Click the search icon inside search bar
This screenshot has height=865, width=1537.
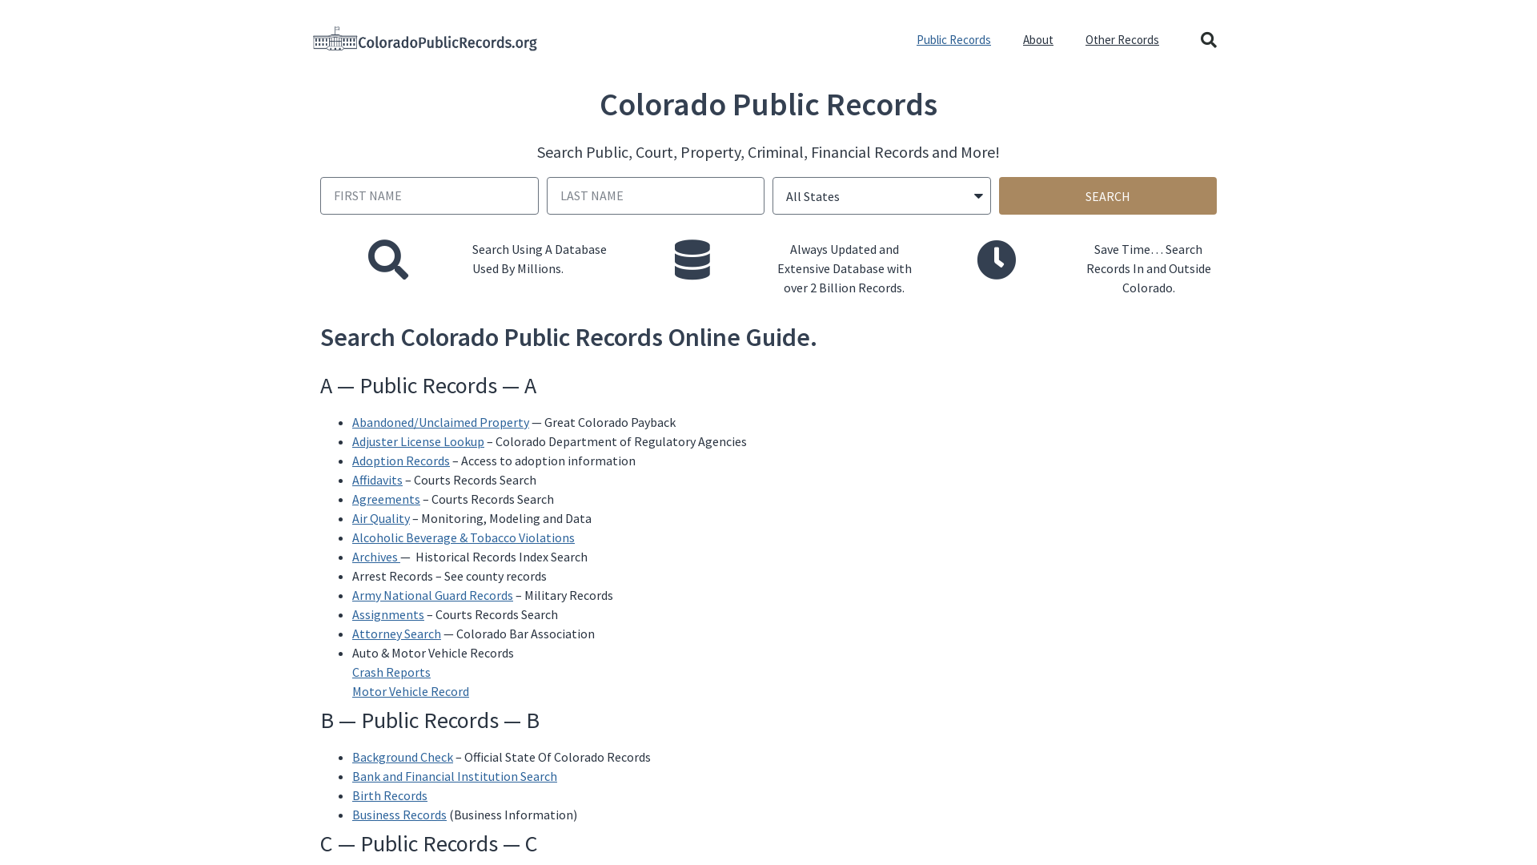1209,40
